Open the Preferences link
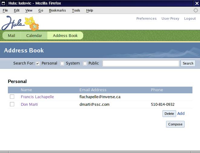Image resolution: width=200 pixels, height=153 pixels. (x=146, y=18)
